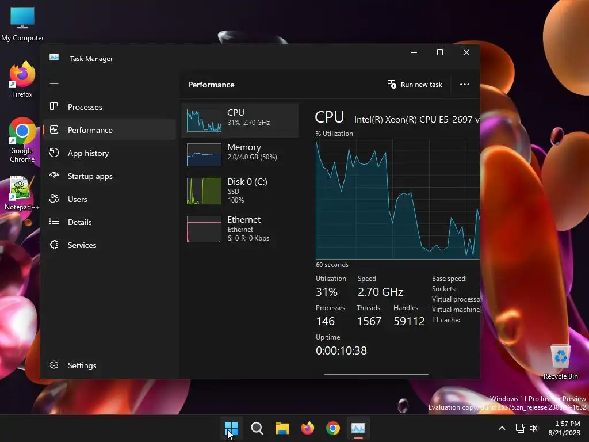This screenshot has width=589, height=442.
Task: Open the Google Chrome desktop shortcut
Action: click(x=22, y=140)
